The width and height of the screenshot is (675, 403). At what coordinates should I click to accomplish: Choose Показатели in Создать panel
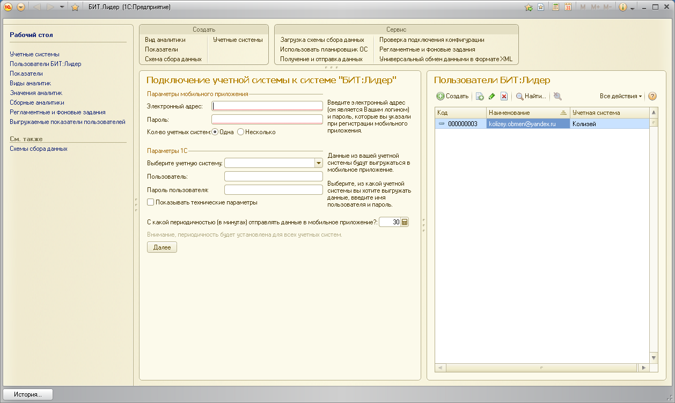[162, 49]
